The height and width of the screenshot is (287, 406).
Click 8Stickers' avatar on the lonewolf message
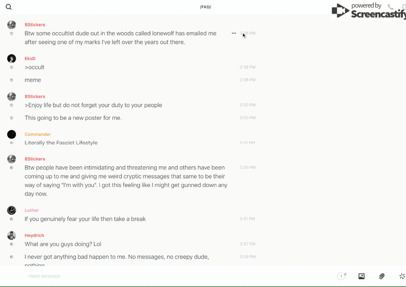(x=11, y=25)
